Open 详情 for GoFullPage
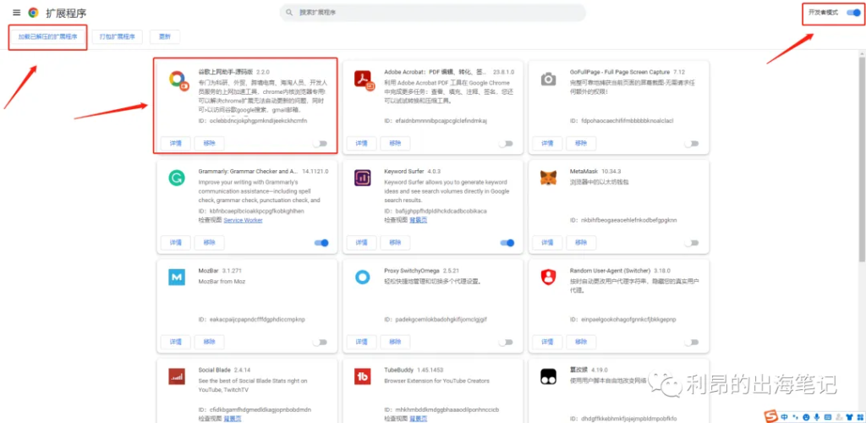Image resolution: width=866 pixels, height=423 pixels. pyautogui.click(x=547, y=144)
